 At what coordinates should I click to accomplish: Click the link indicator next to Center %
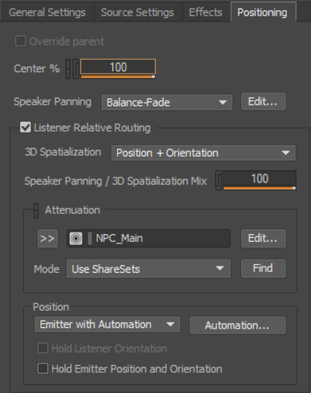click(x=68, y=69)
